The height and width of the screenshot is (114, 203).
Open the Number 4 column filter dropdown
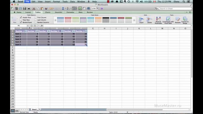tap(62, 31)
